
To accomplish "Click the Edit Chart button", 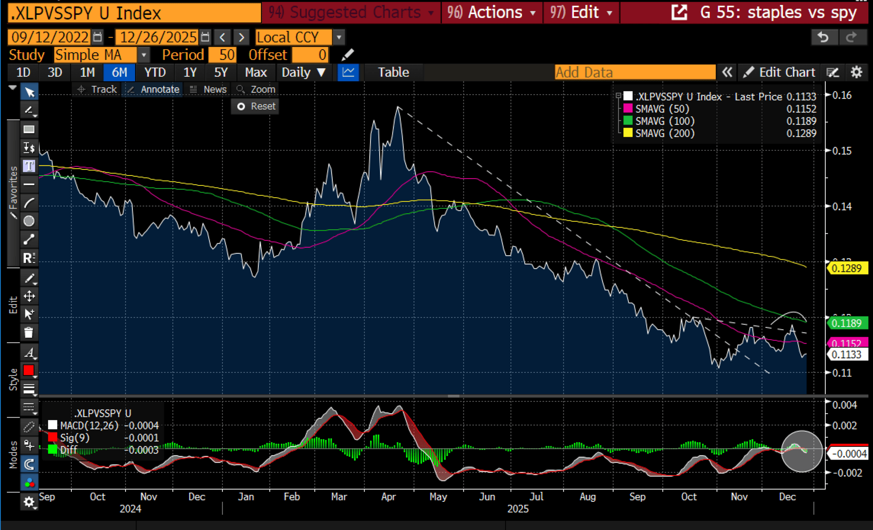I will [779, 72].
